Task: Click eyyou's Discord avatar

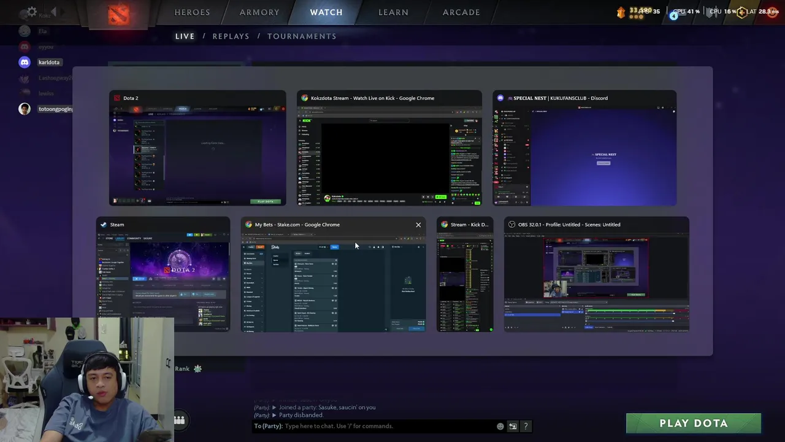Action: point(25,47)
